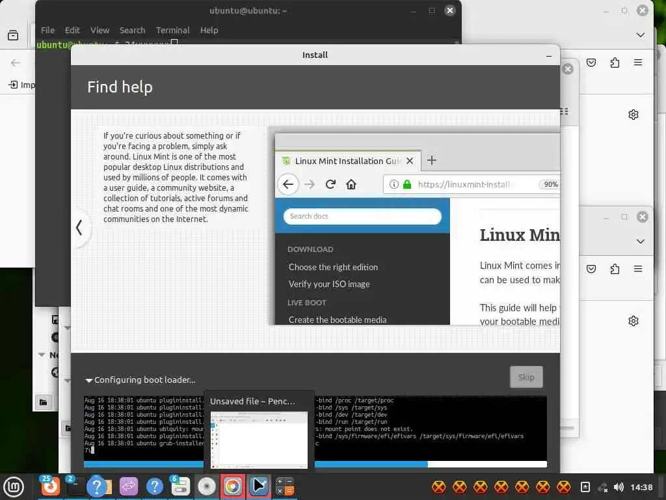Image resolution: width=666 pixels, height=500 pixels.
Task: Switch to Firefox in the taskbar
Action: (50, 486)
